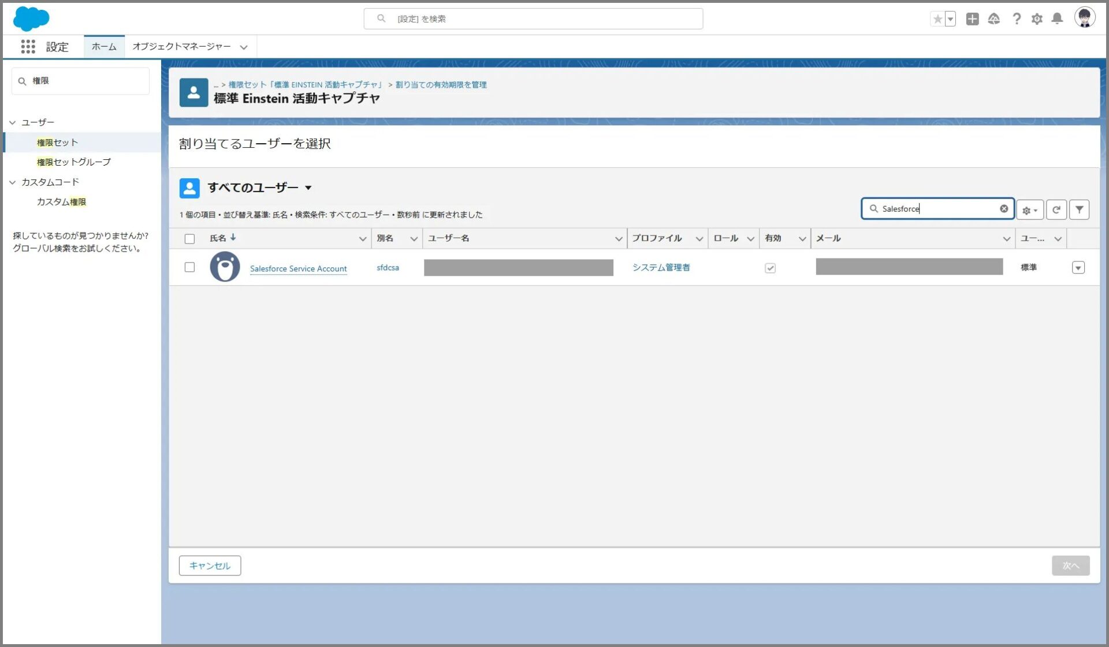Screen dimensions: 1109x647
Task: Open the システム管理者 profile link
Action: pos(661,268)
